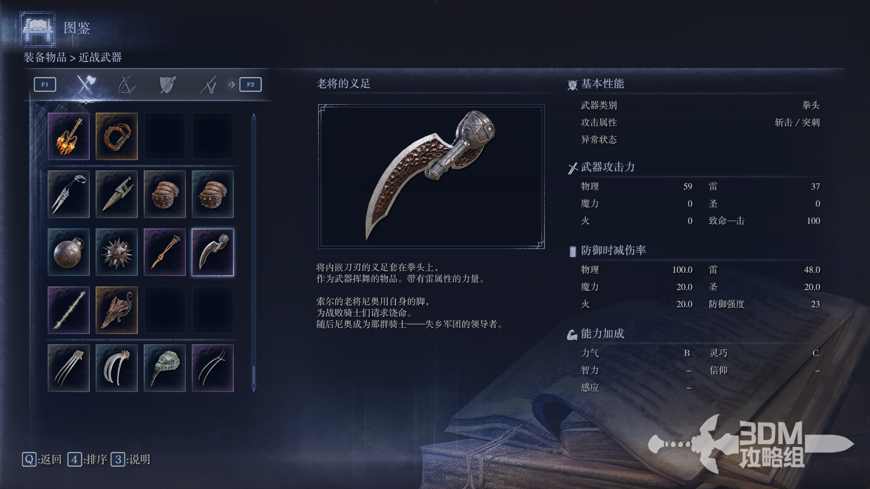Click the F2 next category button
Viewport: 870px width, 489px height.
click(x=251, y=84)
